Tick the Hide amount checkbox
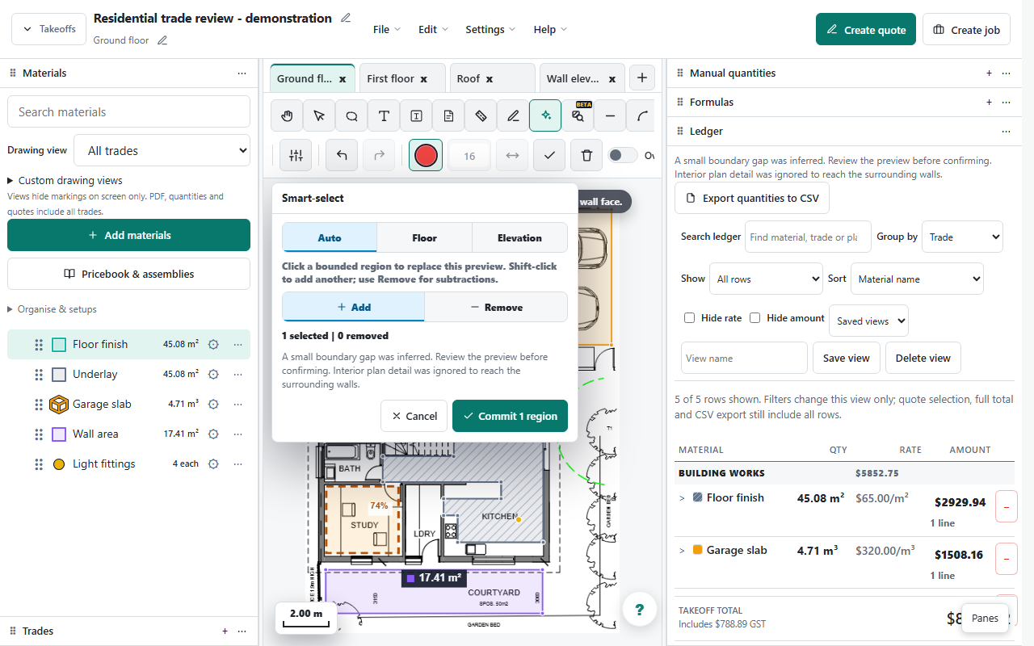This screenshot has width=1034, height=646. click(x=754, y=318)
